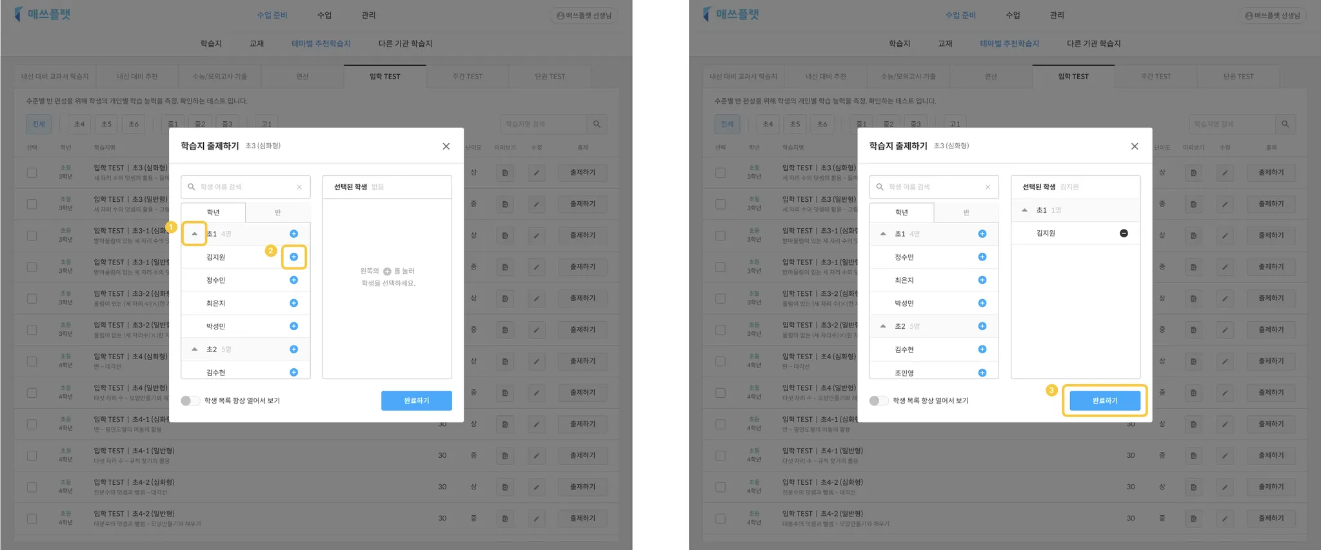The height and width of the screenshot is (550, 1321).
Task: Add 최은지 with plus icon in left dialog
Action: [x=293, y=303]
